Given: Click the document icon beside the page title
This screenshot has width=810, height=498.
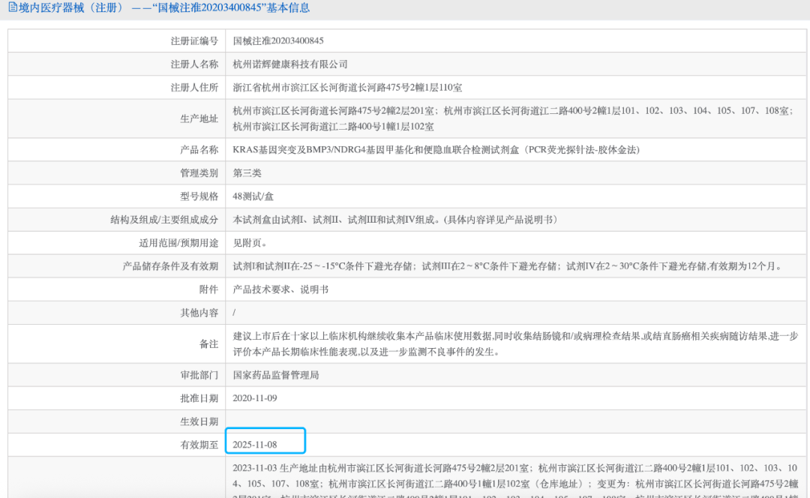Looking at the screenshot, I should tap(13, 7).
